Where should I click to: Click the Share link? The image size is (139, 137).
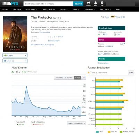[x=107, y=17]
